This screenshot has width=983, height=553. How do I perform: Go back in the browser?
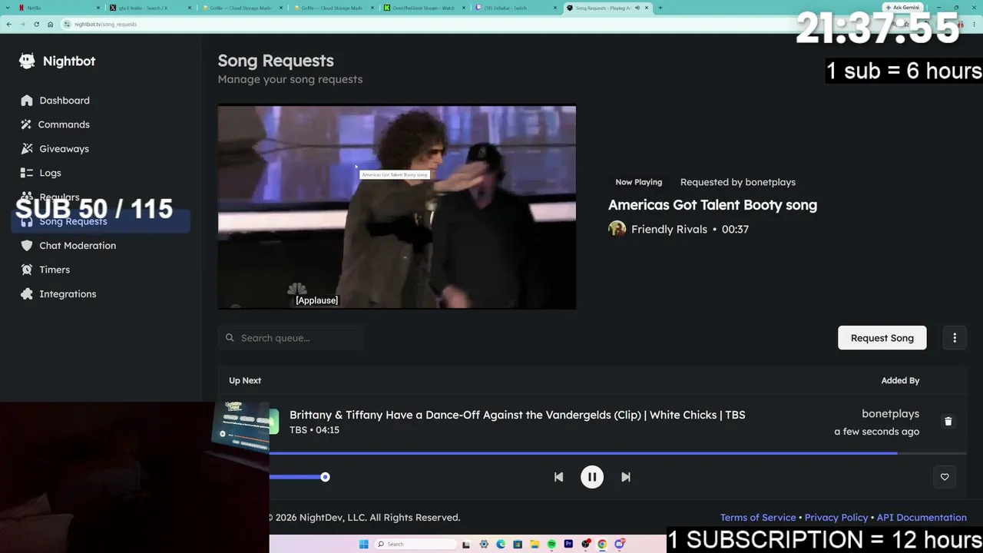[8, 24]
